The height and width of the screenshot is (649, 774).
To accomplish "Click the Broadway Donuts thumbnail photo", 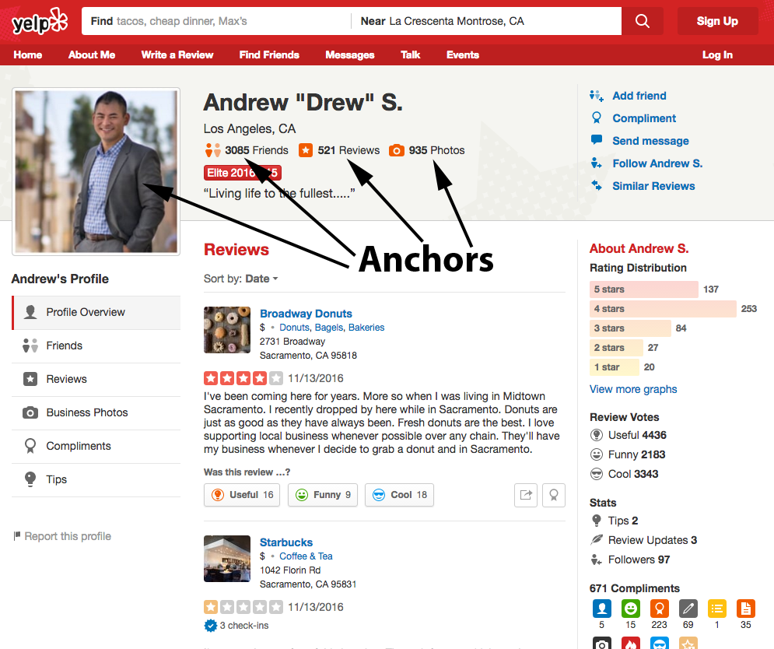I will (x=227, y=330).
